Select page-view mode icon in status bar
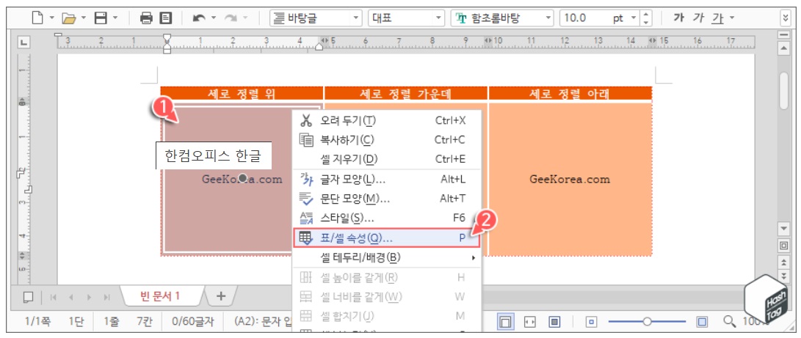The image size is (801, 338). click(505, 322)
